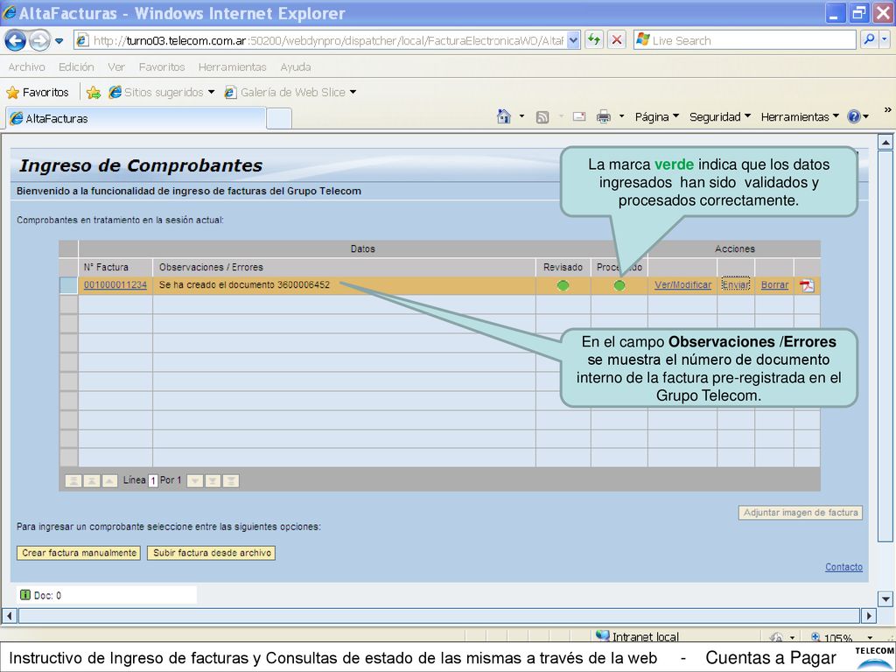Open the Contacto link
The width and height of the screenshot is (896, 672).
point(843,567)
